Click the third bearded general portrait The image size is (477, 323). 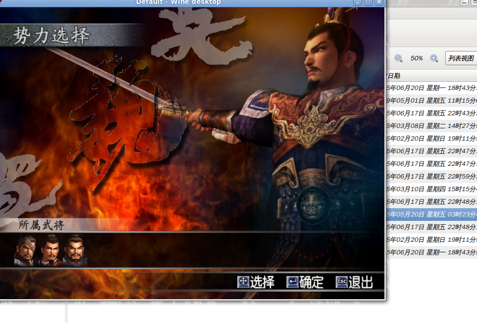(75, 251)
